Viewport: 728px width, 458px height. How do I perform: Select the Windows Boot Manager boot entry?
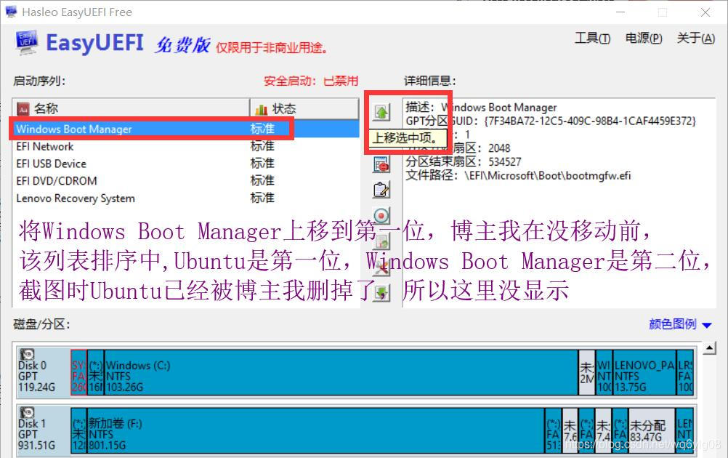[x=186, y=129]
